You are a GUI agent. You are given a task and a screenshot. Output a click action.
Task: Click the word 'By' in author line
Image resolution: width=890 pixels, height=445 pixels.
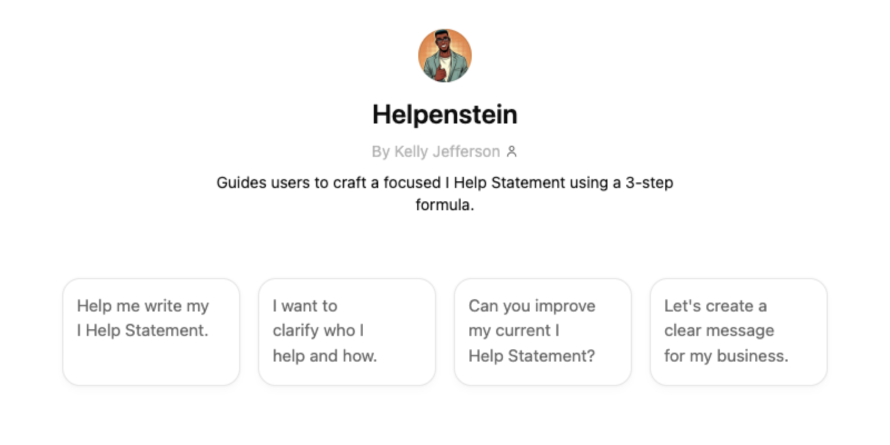380,151
